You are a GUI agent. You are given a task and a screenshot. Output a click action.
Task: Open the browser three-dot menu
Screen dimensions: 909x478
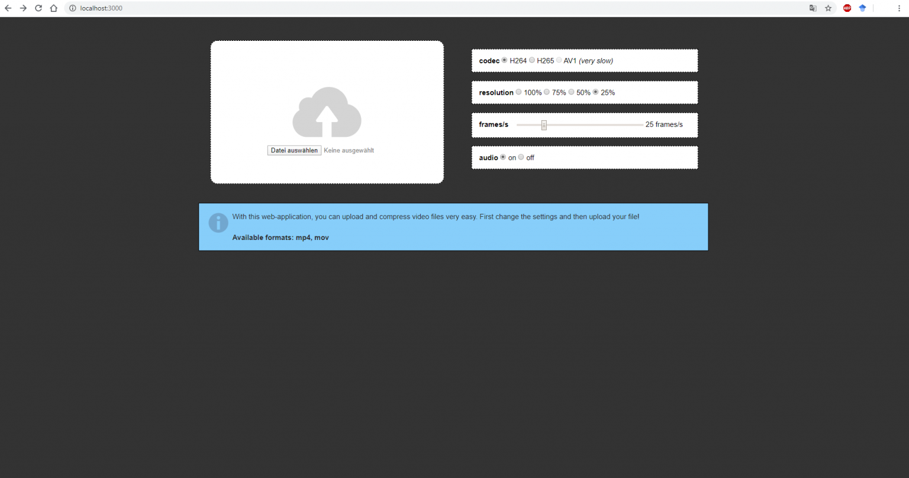[x=899, y=8]
